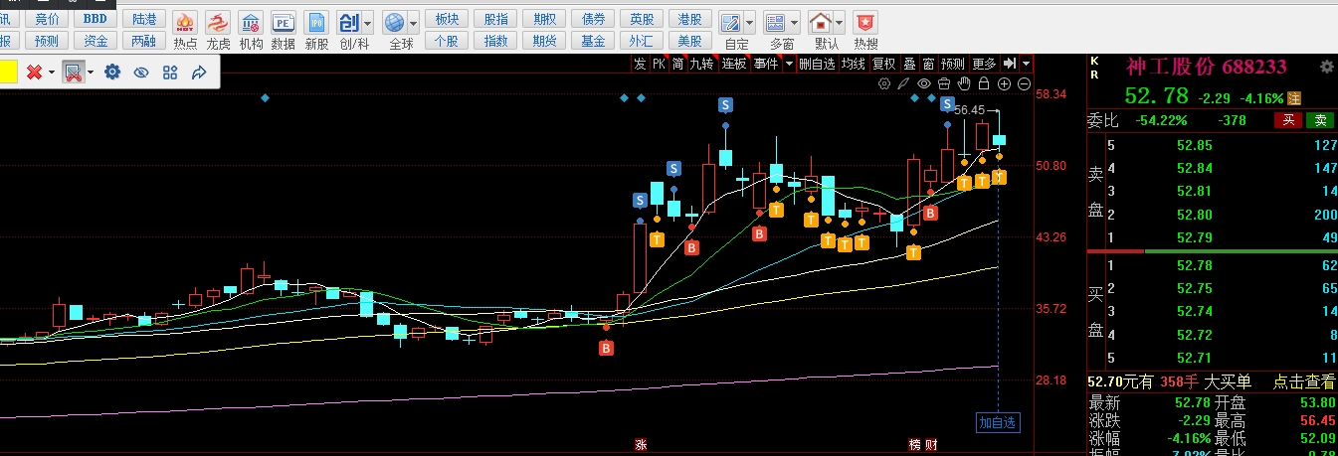Toggle the 九转 indicator
1338x456 pixels.
[702, 64]
